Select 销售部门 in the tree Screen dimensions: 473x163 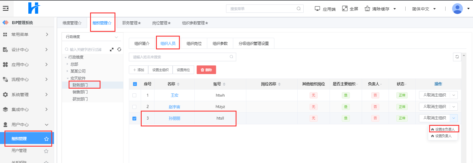pos(80,92)
